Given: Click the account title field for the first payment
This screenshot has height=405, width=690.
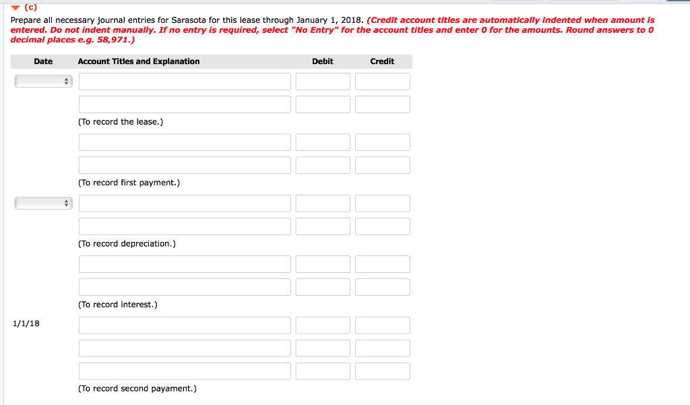Looking at the screenshot, I should (x=185, y=142).
